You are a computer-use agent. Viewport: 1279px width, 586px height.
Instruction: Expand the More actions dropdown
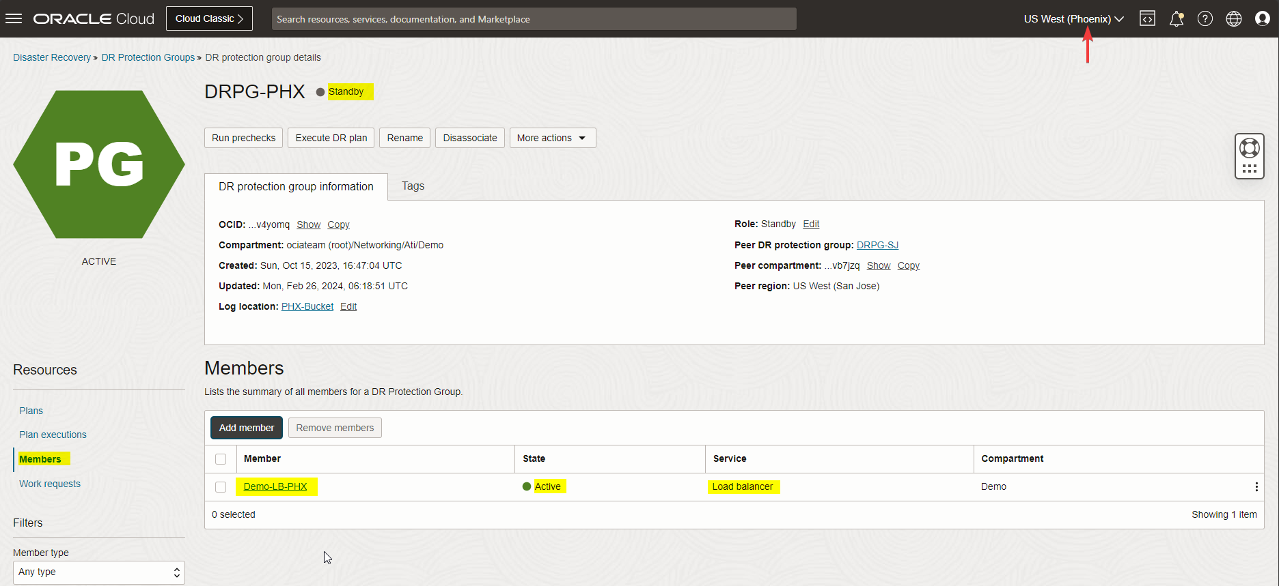click(x=552, y=138)
